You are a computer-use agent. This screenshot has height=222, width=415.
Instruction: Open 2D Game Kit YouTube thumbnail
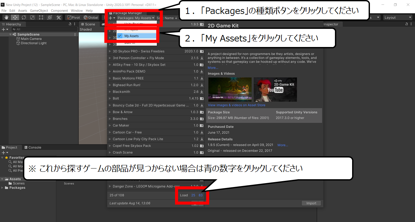click(275, 89)
